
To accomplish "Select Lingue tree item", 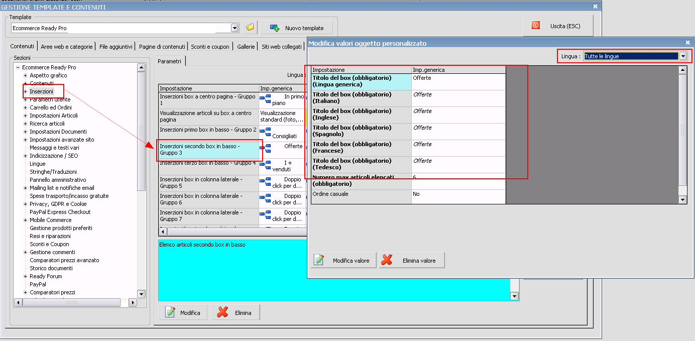I will pyautogui.click(x=38, y=164).
